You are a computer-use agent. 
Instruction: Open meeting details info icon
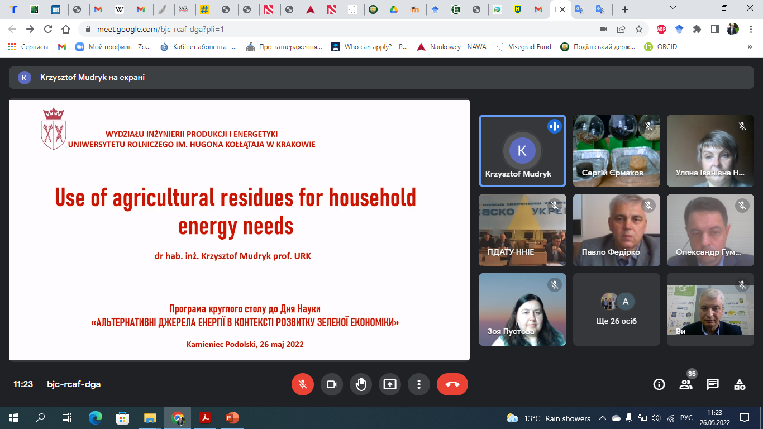point(659,384)
